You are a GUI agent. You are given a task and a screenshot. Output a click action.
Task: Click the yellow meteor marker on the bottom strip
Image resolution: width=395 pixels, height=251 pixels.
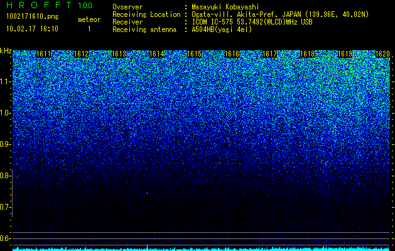point(147,248)
